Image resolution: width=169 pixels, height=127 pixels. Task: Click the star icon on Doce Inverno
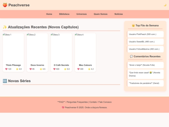tap(41, 69)
